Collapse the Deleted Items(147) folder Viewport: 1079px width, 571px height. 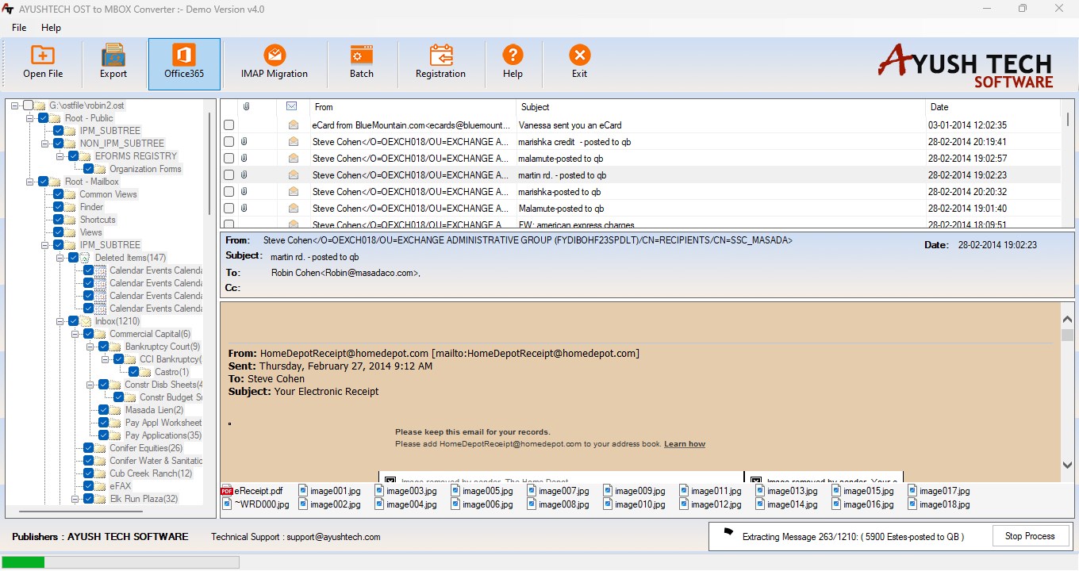[x=60, y=258]
